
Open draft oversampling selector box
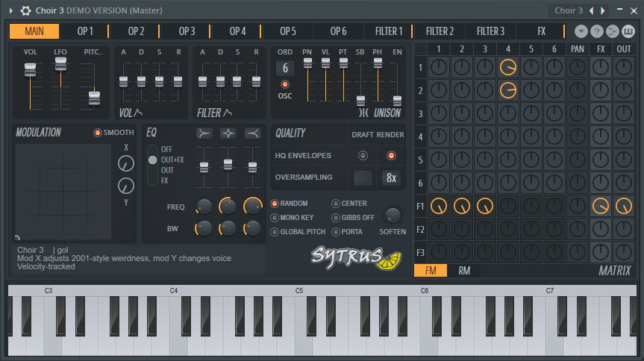click(x=363, y=178)
